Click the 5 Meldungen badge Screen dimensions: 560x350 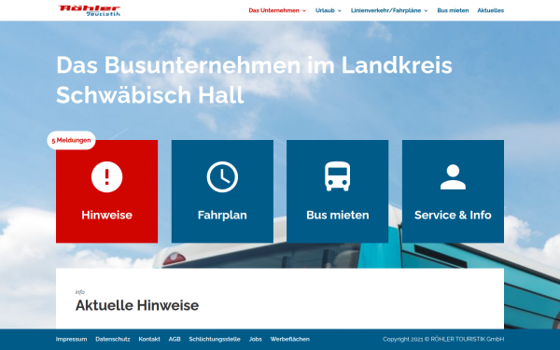72,140
